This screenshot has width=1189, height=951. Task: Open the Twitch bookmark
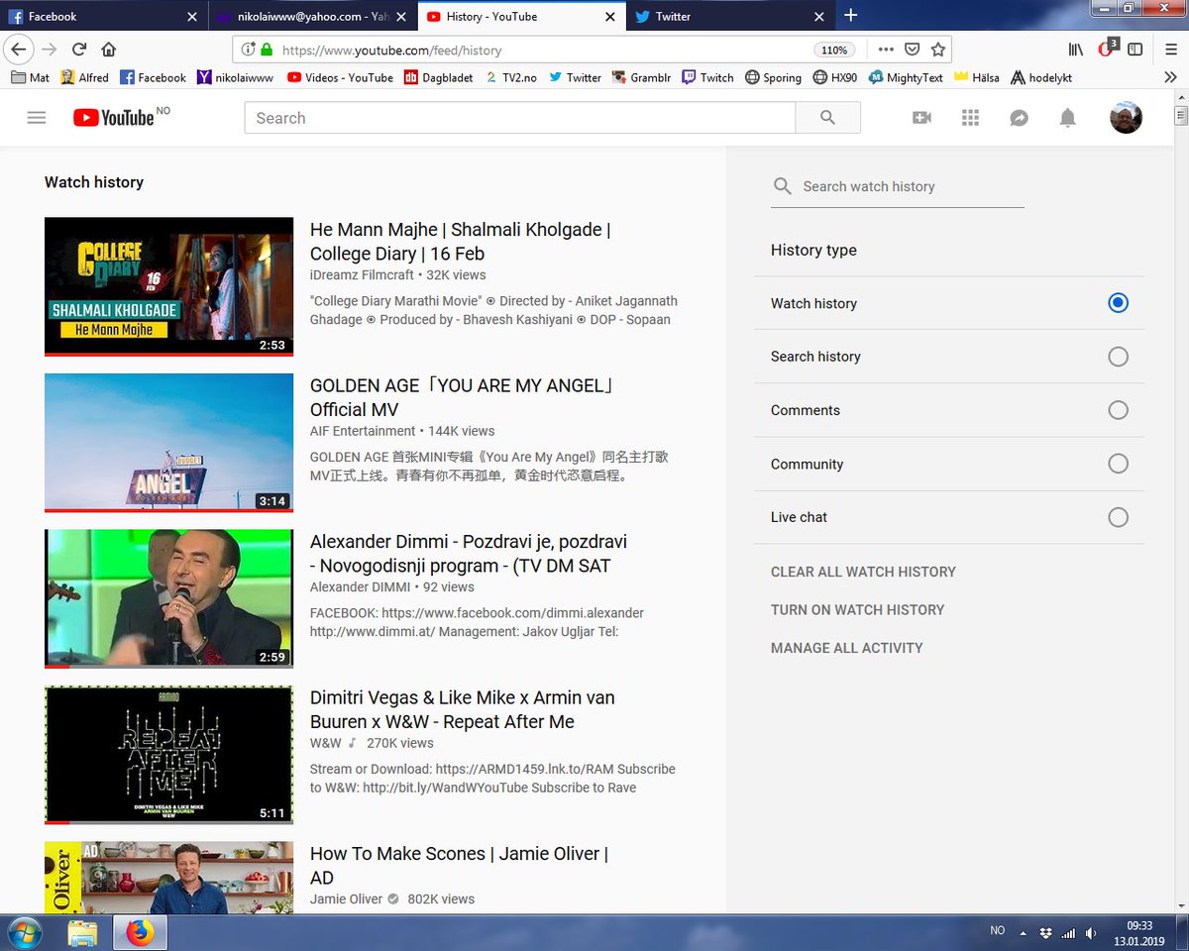pos(707,77)
